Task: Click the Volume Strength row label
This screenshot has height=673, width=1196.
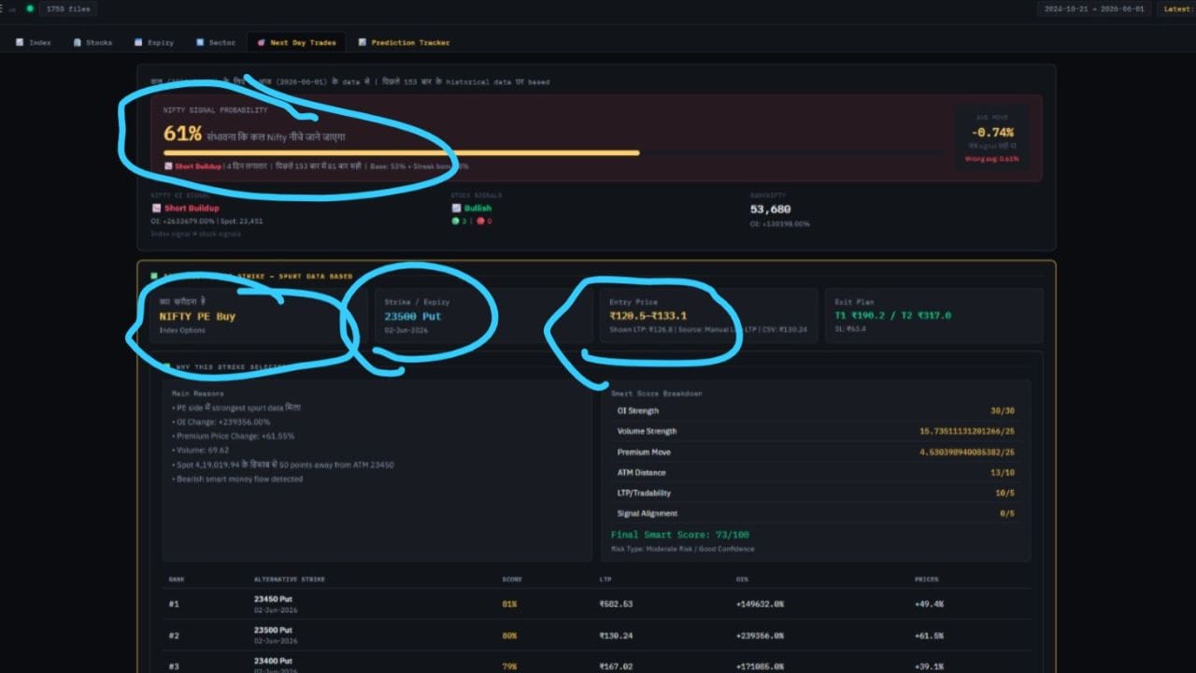Action: (647, 432)
